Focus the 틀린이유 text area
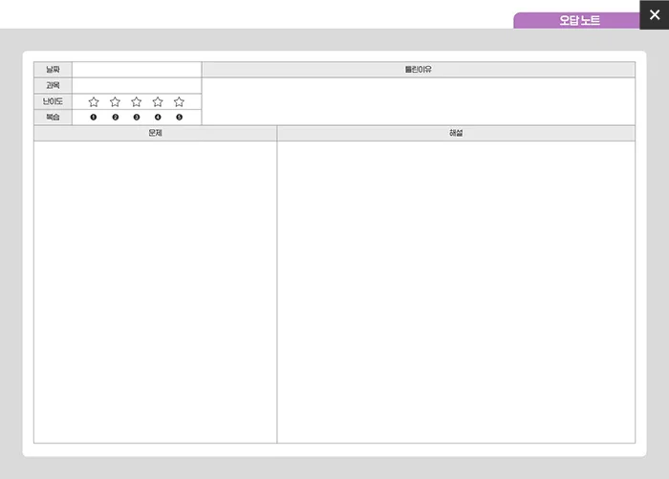 tap(418, 100)
